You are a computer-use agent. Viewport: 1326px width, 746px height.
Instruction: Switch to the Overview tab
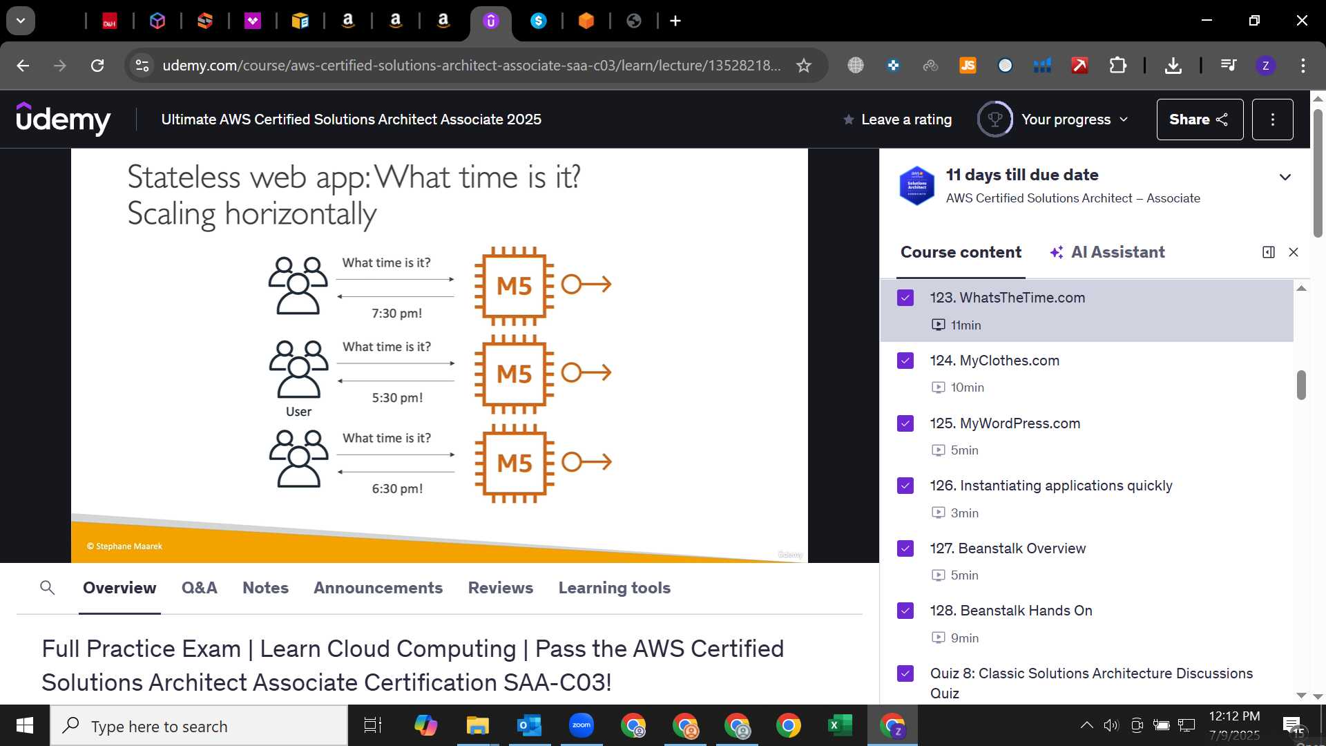pos(119,588)
